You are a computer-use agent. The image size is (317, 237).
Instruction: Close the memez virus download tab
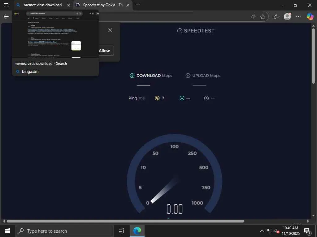point(68,5)
